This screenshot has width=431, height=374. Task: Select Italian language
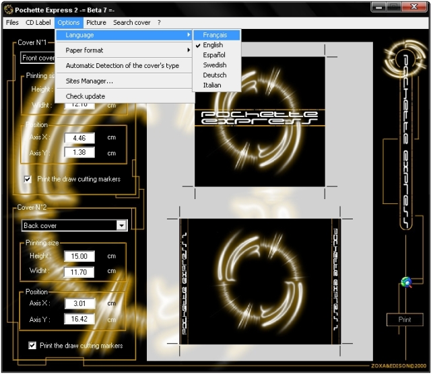[x=217, y=85]
